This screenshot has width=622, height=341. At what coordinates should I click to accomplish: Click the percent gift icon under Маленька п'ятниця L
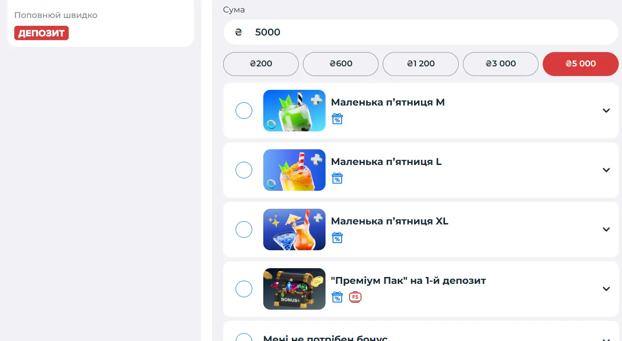tap(337, 178)
